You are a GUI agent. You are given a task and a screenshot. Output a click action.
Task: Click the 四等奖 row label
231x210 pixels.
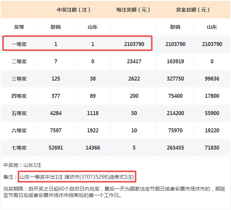point(19,96)
